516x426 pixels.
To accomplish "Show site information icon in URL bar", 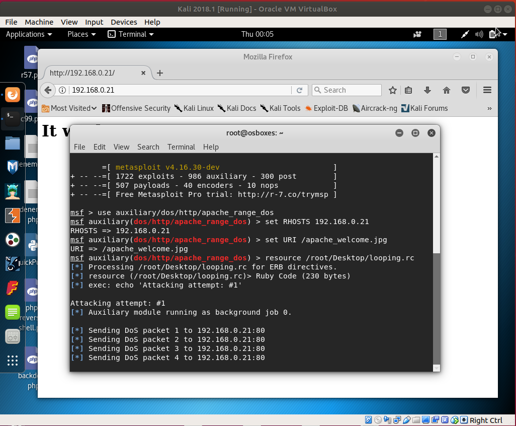I will (62, 90).
